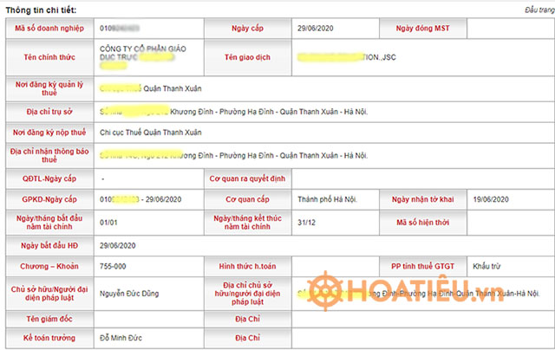This screenshot has width=555, height=350.
Task: Click 'Chi cục Thuế Quận Thanh Xuân' value
Action: [x=150, y=133]
